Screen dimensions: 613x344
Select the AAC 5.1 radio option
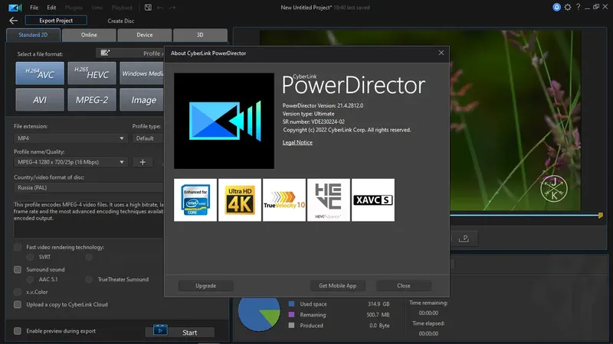pyautogui.click(x=30, y=279)
